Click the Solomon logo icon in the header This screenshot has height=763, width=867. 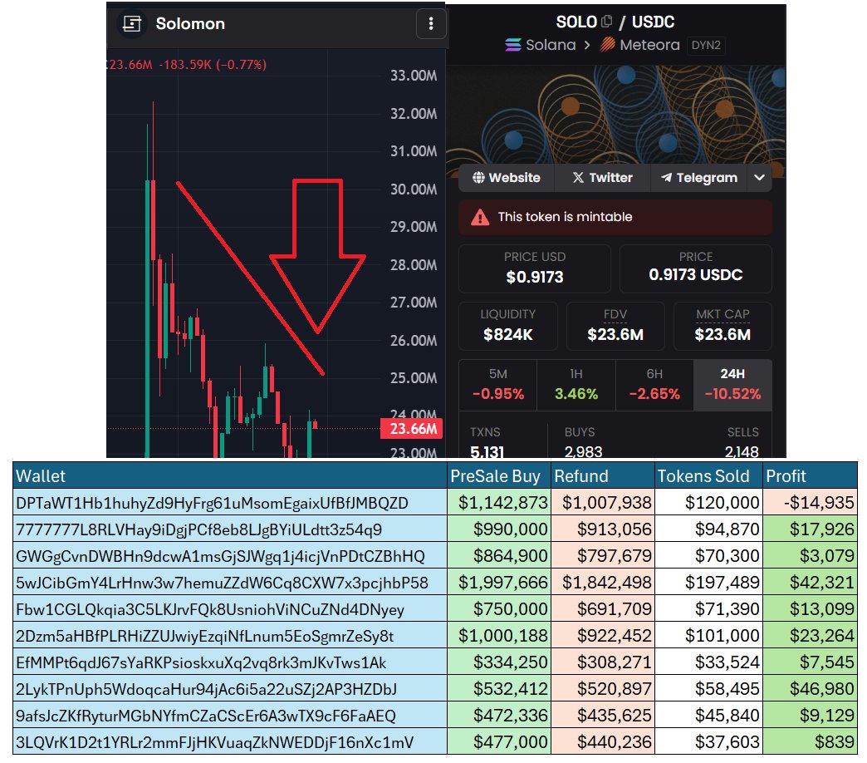131,24
